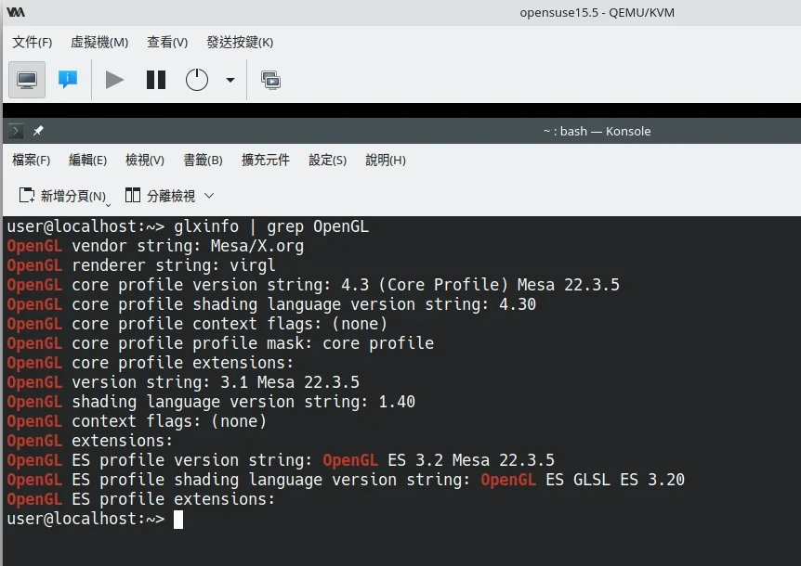Click the 'opensuse15.5 - QEMU/KVM' window title
This screenshot has height=566, width=801.
(597, 13)
